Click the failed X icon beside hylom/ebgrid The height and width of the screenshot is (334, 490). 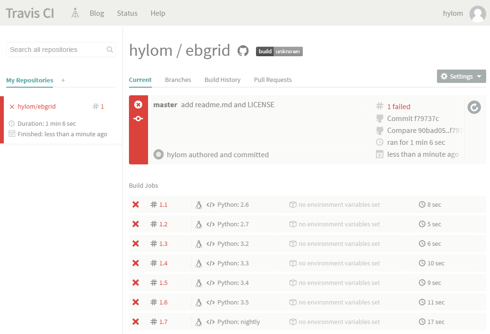[12, 107]
